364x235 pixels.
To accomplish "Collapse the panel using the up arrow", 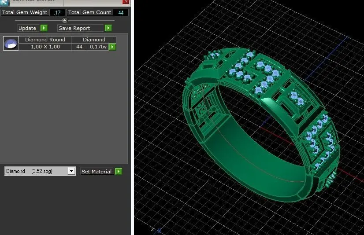I will [x=65, y=20].
